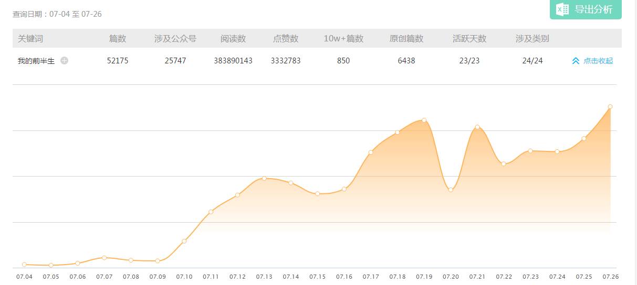The width and height of the screenshot is (637, 285).
Task: Click the 篇数 column header
Action: 118,39
